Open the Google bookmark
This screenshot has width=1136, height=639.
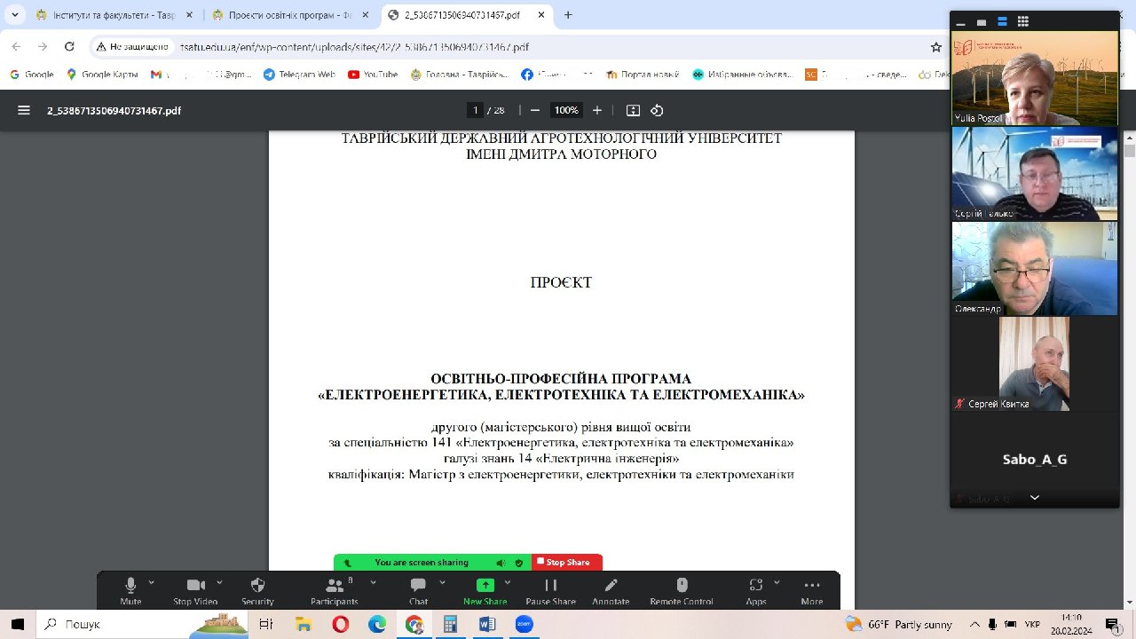(x=32, y=75)
